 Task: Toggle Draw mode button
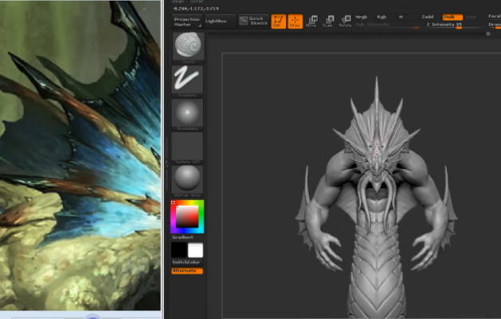coord(295,22)
